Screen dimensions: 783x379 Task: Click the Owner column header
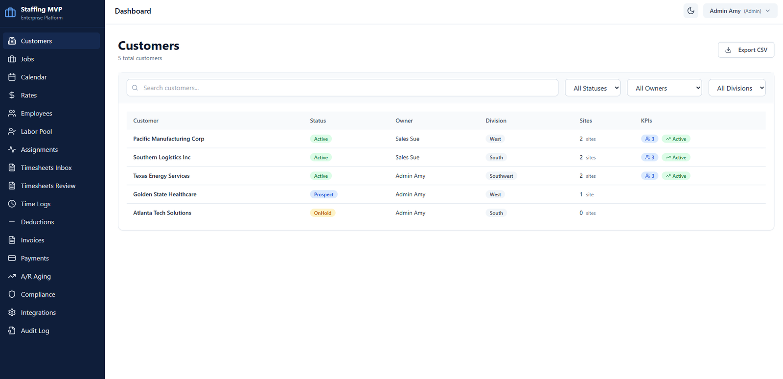(404, 120)
